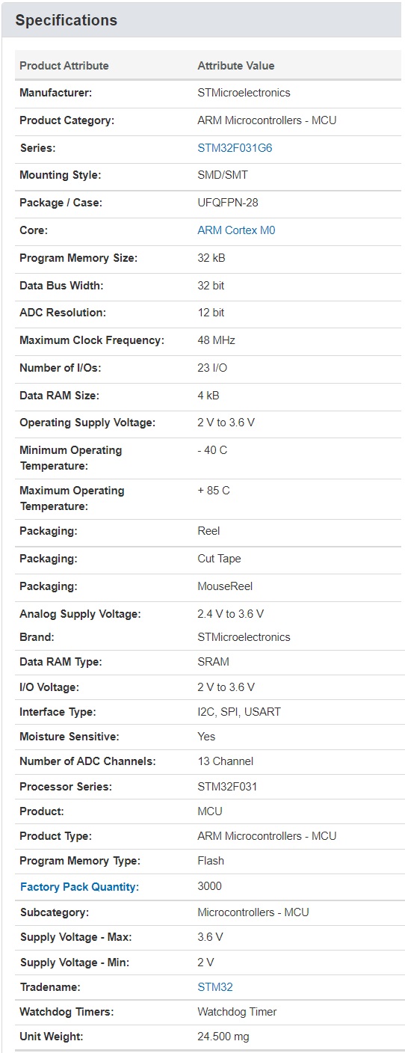Screen dimensions: 405x1053
Task: Select the 23 I/O value
Action: tap(212, 368)
